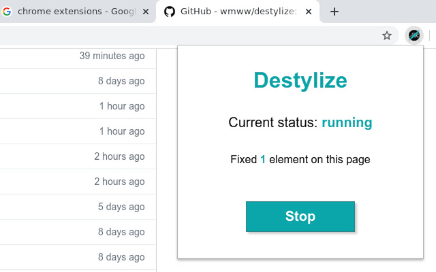Close the chrome extensions Google tab

coord(145,12)
